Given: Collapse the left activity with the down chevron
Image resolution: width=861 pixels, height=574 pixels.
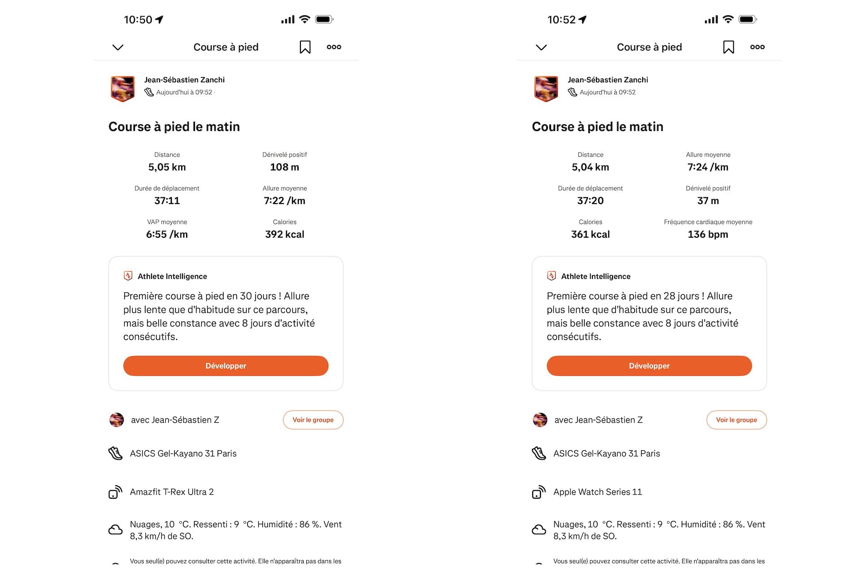Looking at the screenshot, I should coord(117,47).
